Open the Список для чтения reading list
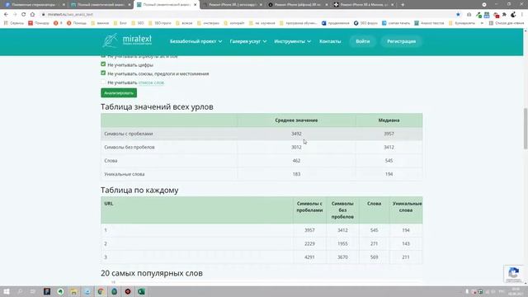Viewport: 528px width, 297px height. coord(507,23)
